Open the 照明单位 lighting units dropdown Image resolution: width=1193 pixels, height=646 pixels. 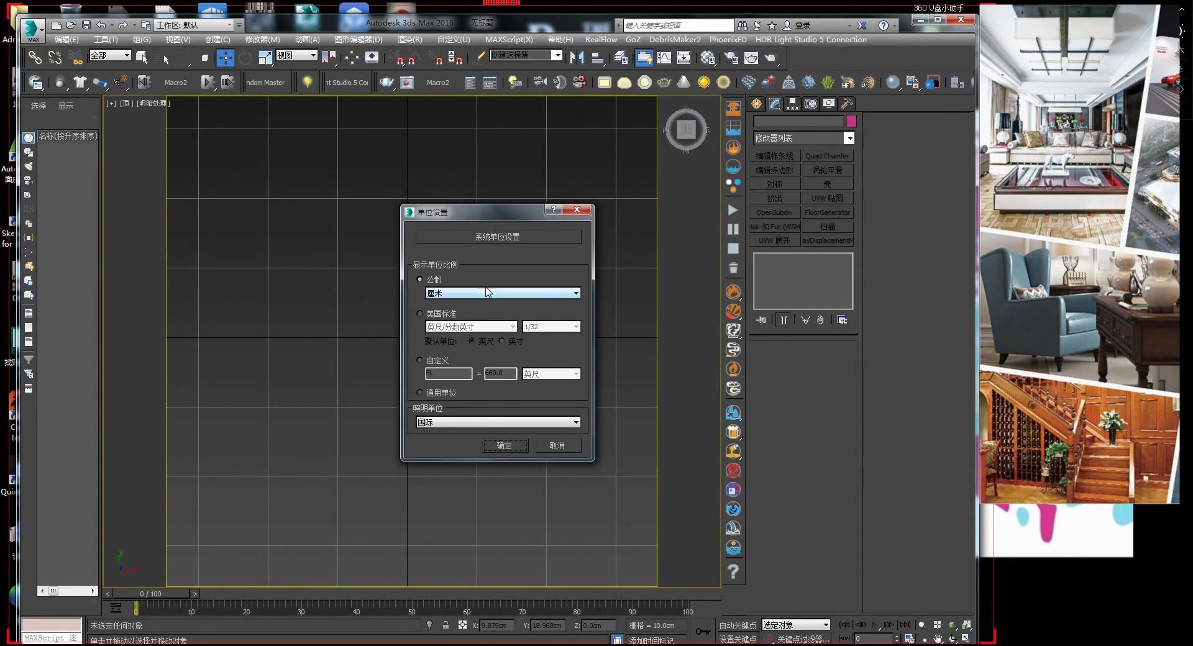coord(575,422)
